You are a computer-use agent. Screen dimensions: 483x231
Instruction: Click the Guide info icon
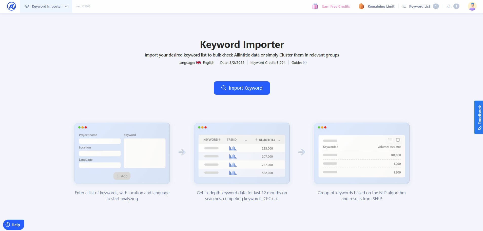(305, 63)
